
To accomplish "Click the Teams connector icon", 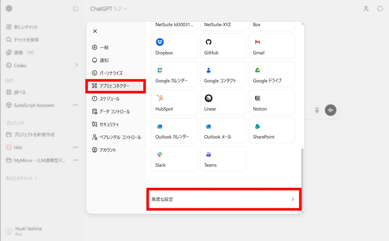I will 209,154.
